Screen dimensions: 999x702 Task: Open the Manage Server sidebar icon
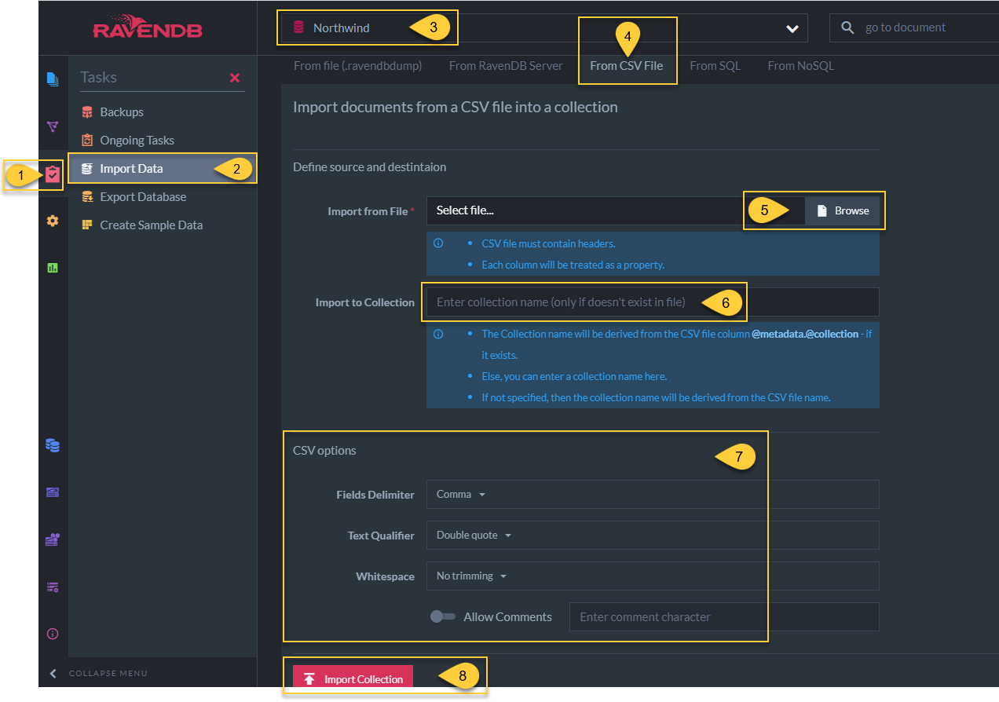pos(53,492)
